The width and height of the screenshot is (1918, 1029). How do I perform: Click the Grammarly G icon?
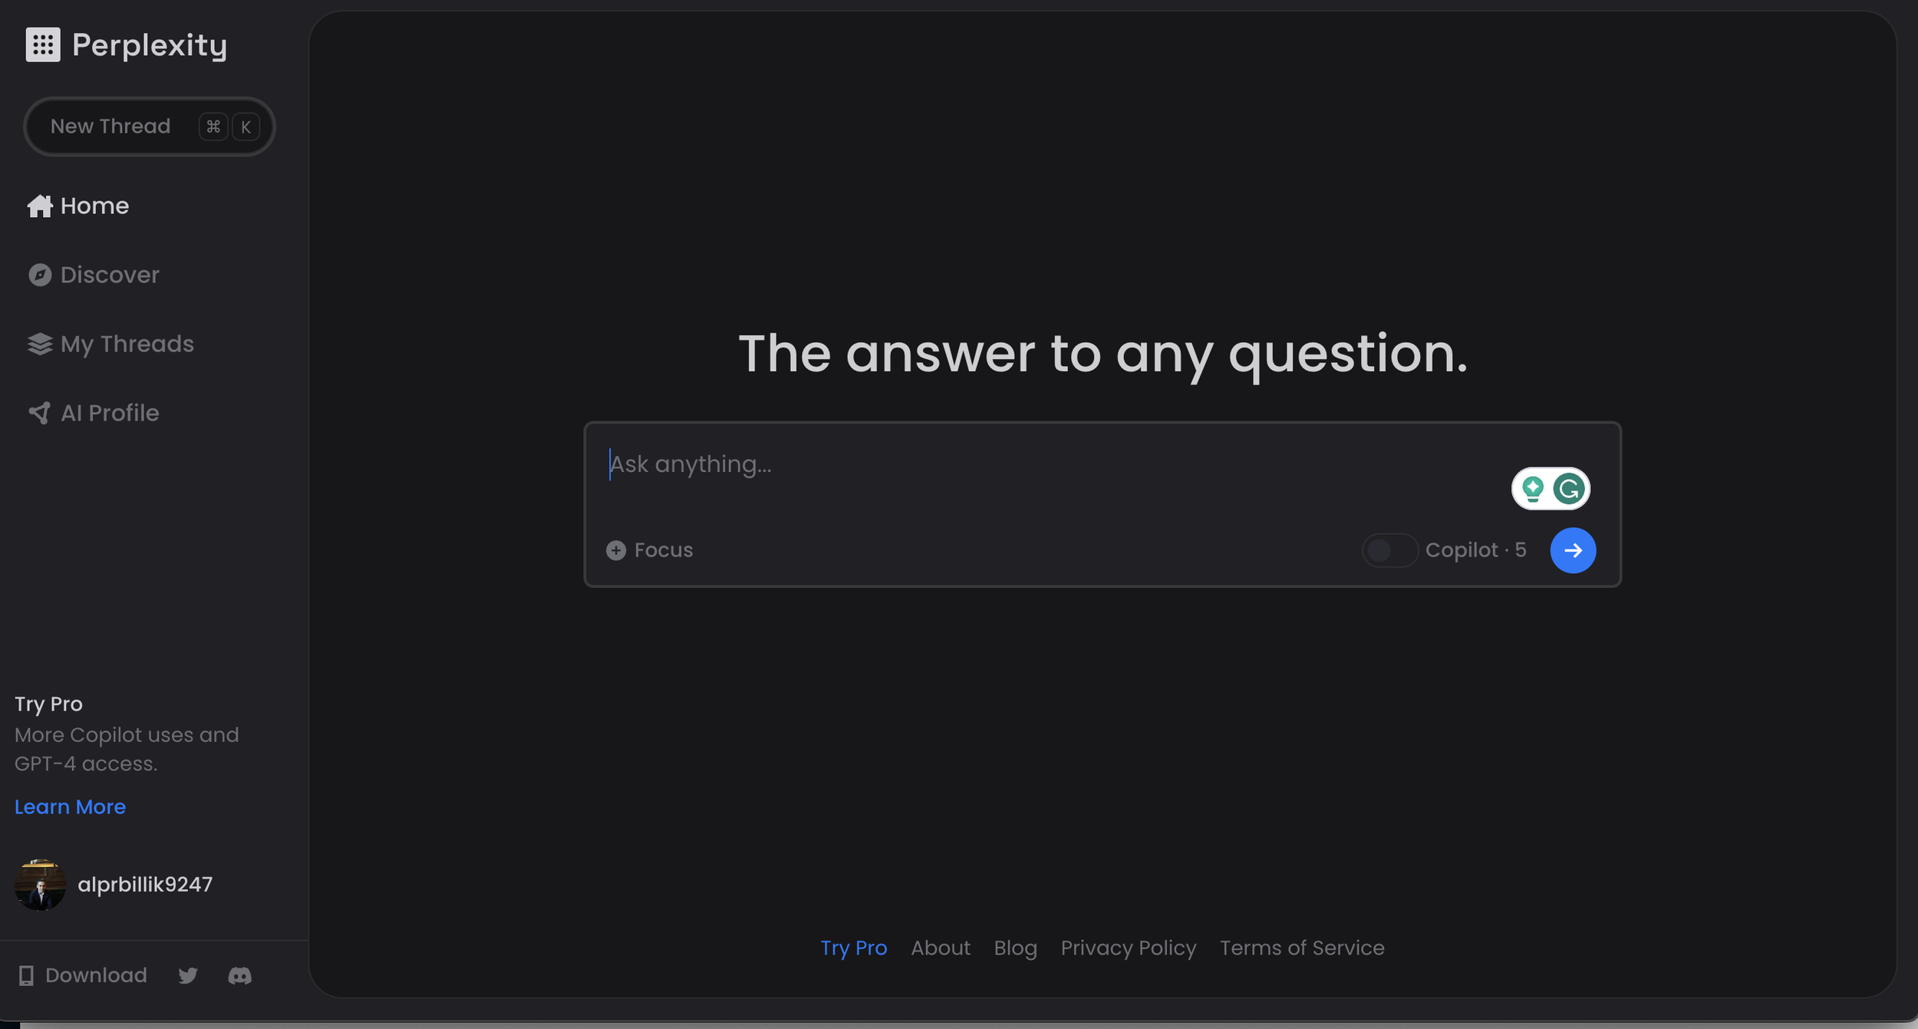point(1569,489)
